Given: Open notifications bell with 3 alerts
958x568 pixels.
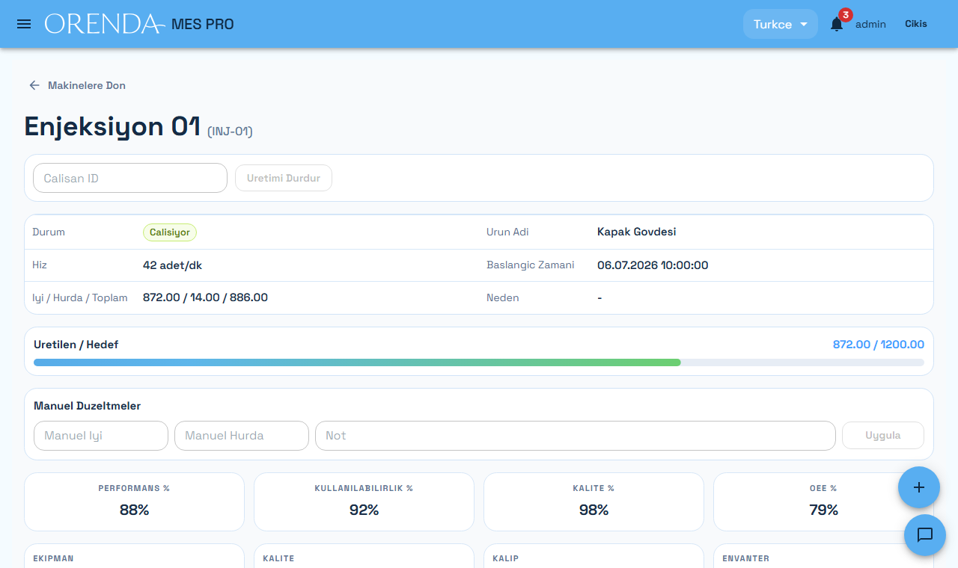Looking at the screenshot, I should click(838, 24).
